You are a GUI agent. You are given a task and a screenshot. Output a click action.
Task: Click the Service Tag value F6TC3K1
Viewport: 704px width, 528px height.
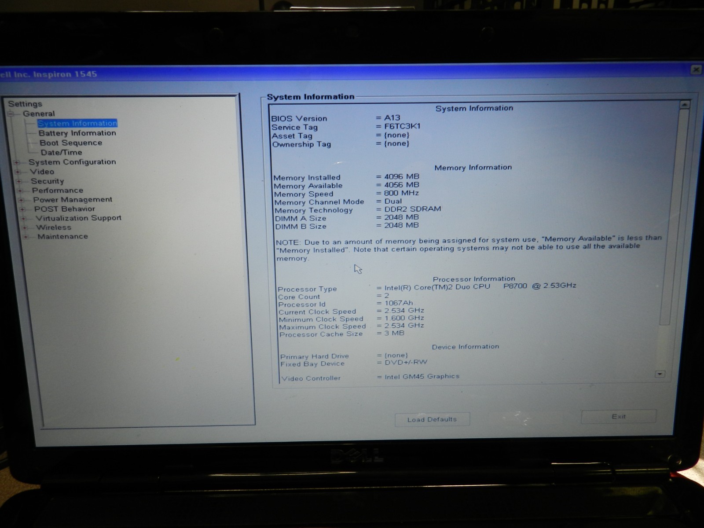click(402, 126)
